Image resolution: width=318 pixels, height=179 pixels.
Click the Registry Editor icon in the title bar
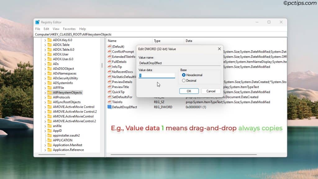click(38, 22)
